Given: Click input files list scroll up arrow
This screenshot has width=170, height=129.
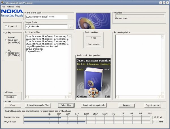Looking at the screenshot, I should [70, 37].
